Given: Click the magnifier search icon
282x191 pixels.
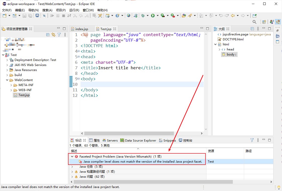Looking at the screenshot, I should click(254, 22).
